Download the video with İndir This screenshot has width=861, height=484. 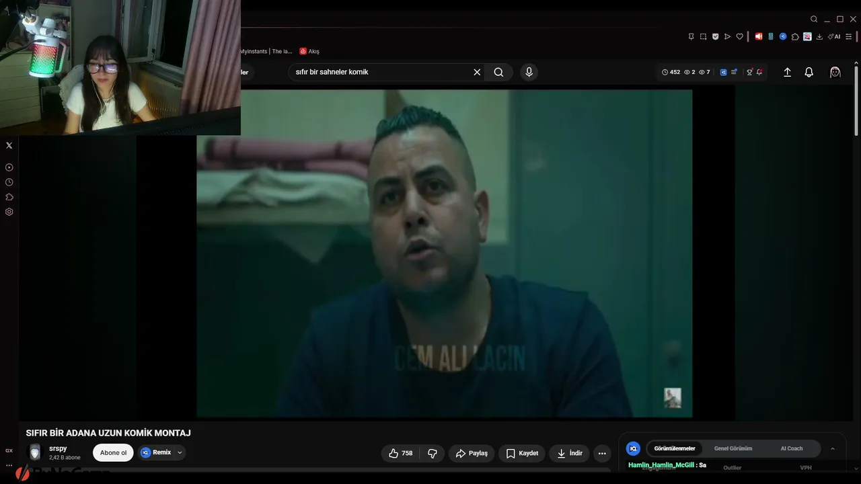pyautogui.click(x=569, y=453)
